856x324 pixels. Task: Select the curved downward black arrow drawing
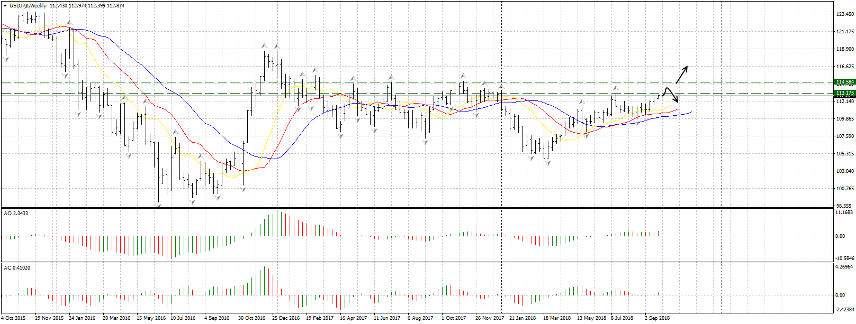(x=671, y=94)
